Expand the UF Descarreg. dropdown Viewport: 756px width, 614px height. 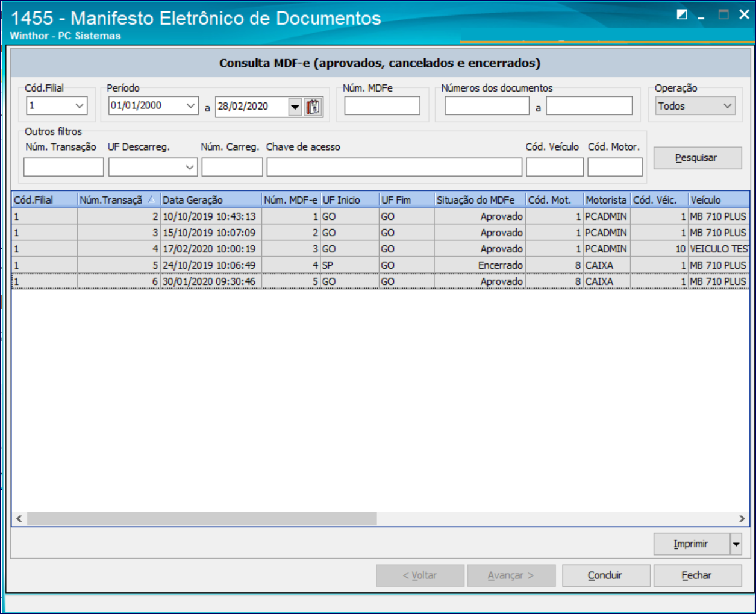(190, 167)
